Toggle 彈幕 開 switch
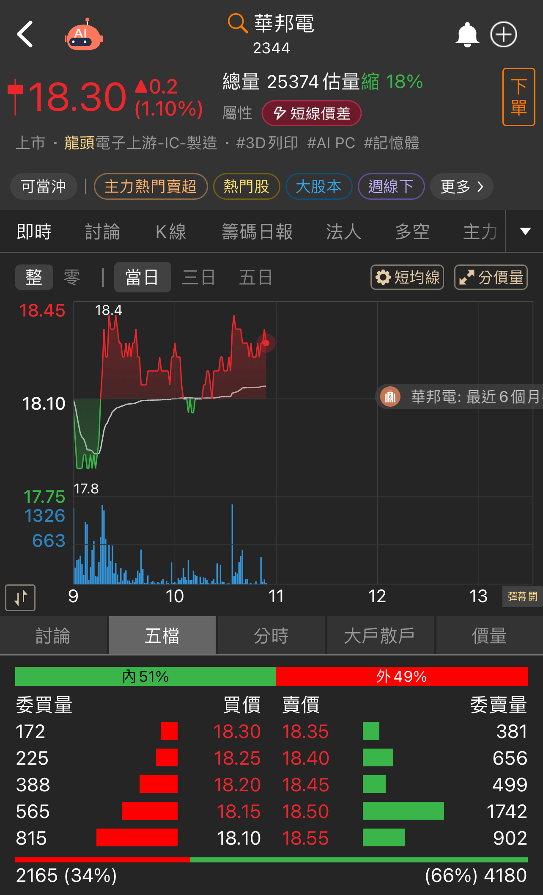543x895 pixels. click(x=522, y=597)
